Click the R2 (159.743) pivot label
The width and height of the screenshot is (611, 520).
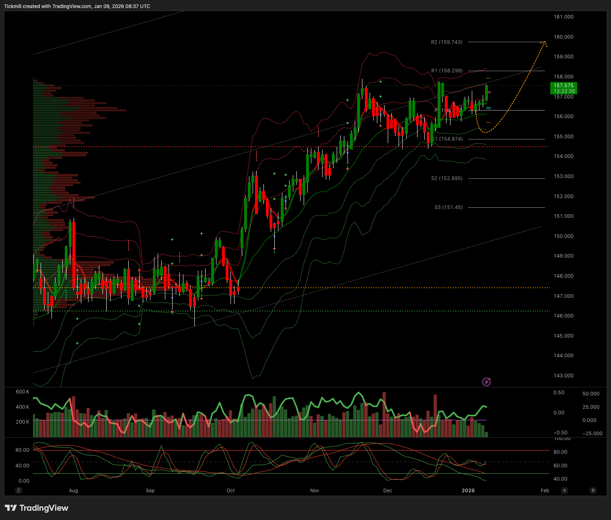tap(446, 42)
